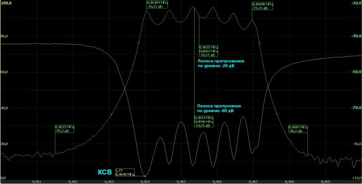This screenshot has width=362, height=184.
Task: Select the 20,0 left axis scale value
Action: pyautogui.click(x=4, y=144)
